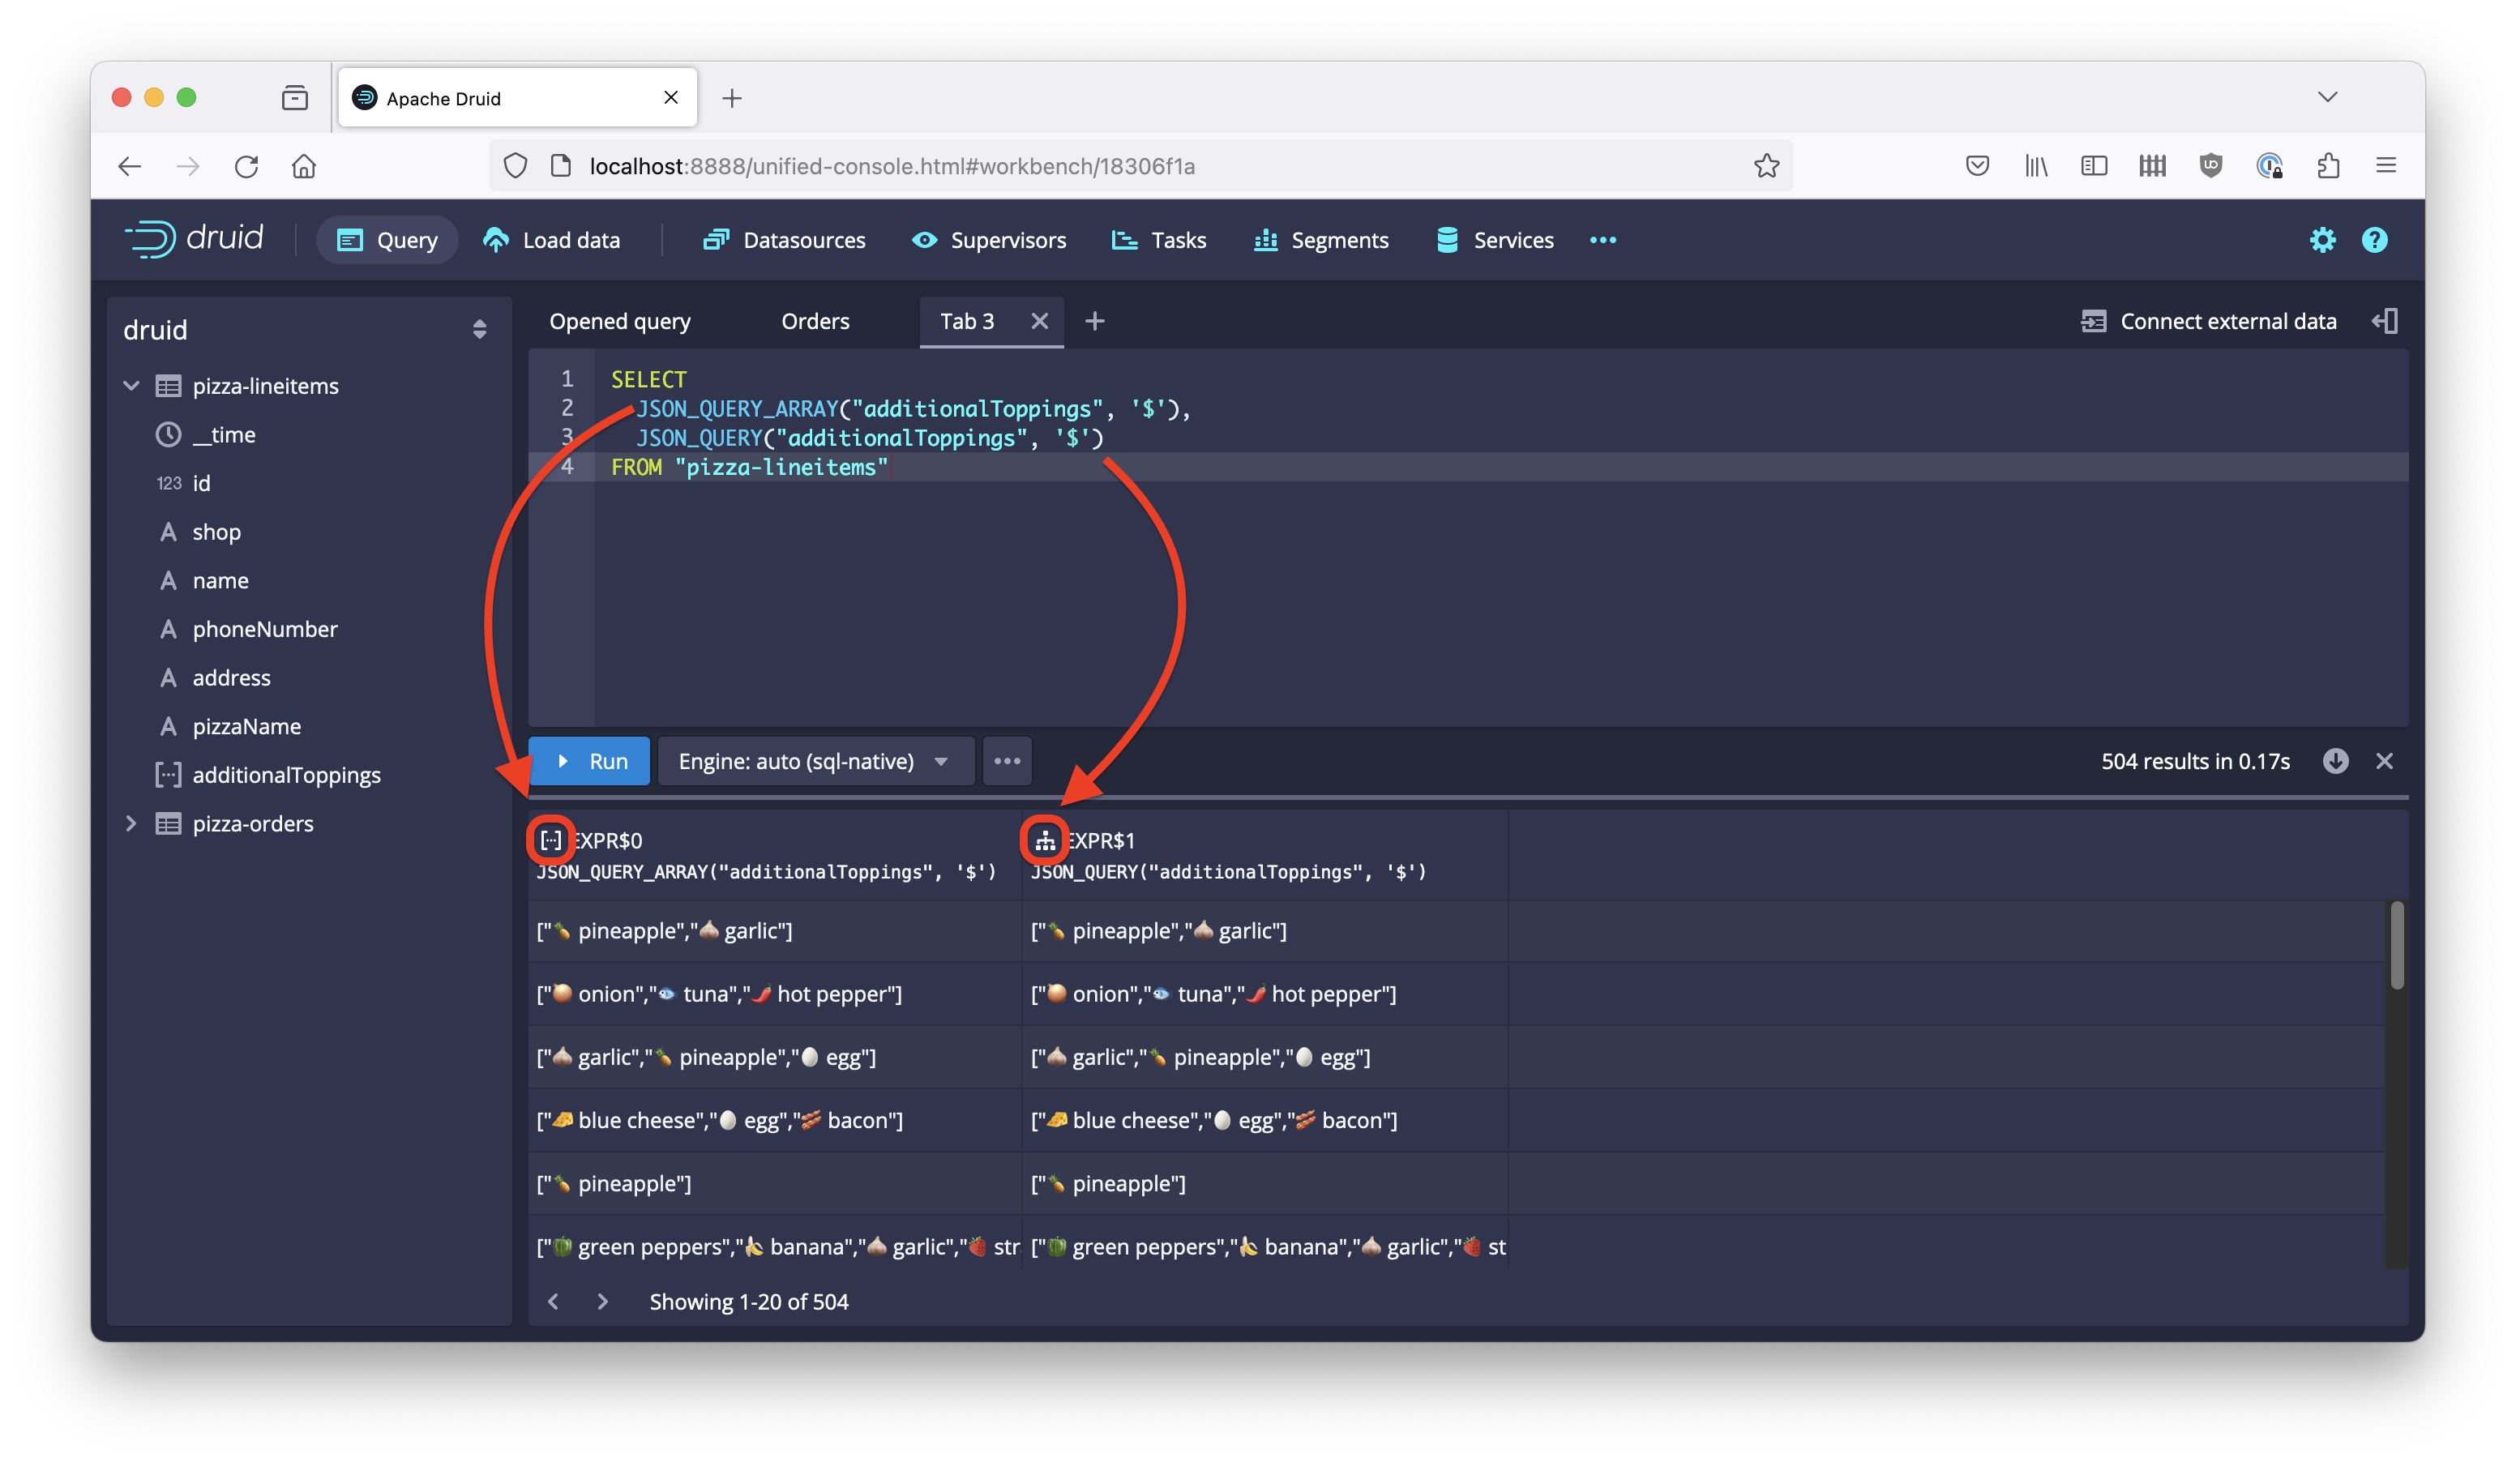
Task: Collapse the side panel with icon
Action: point(2384,322)
